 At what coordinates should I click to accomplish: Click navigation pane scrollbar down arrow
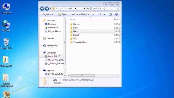(x=65, y=76)
